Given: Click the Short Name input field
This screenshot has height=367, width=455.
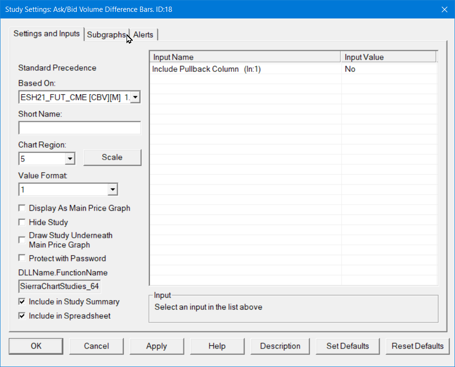Looking at the screenshot, I should click(x=80, y=128).
